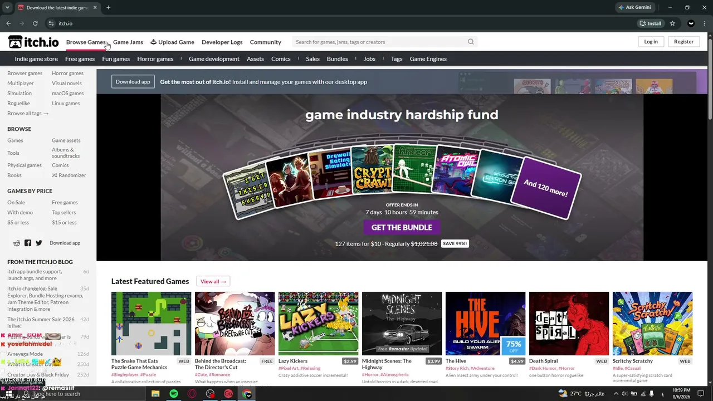
Task: View site information icon in address bar
Action: tap(51, 23)
